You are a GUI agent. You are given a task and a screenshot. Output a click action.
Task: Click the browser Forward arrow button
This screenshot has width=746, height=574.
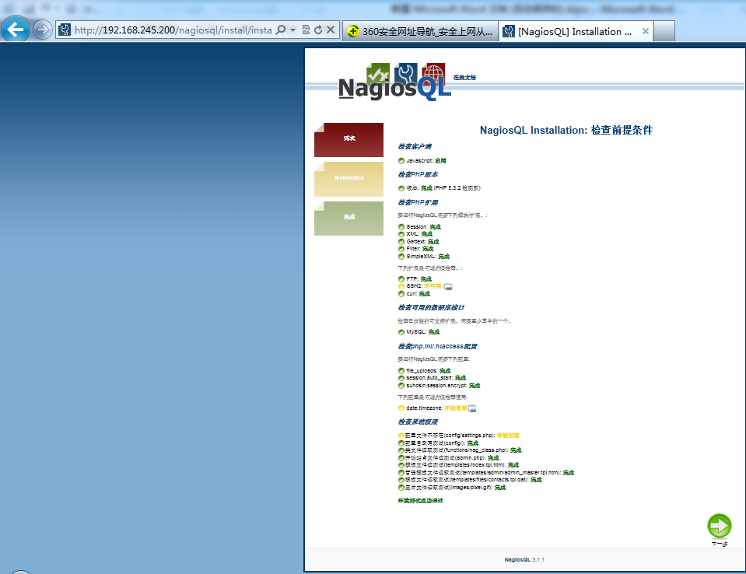pos(42,30)
